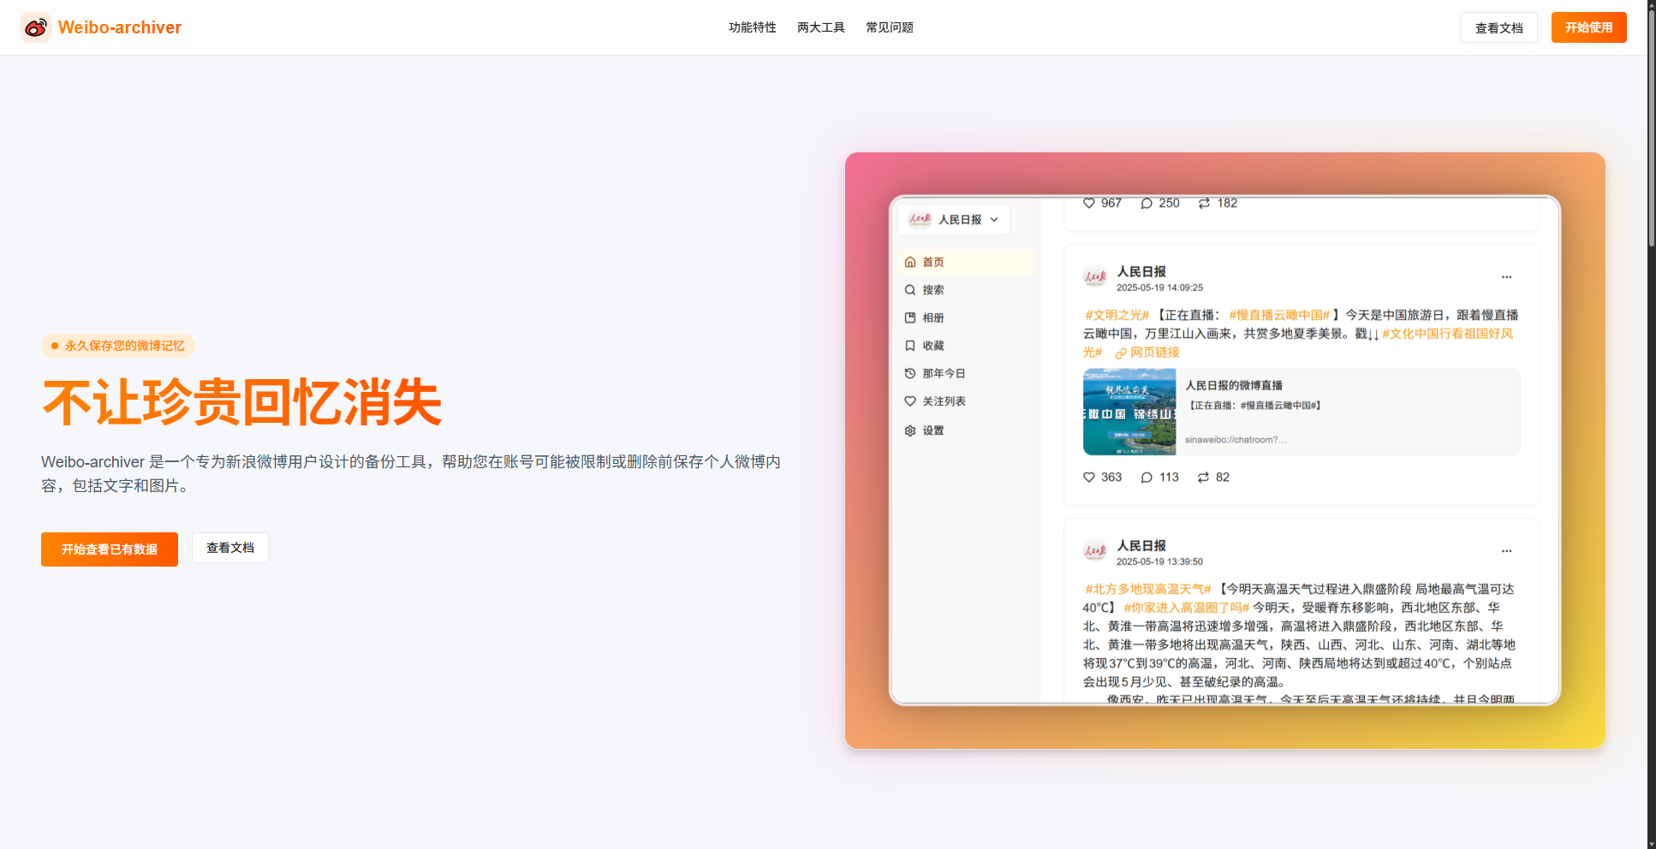Open the post options via the '...' button
This screenshot has width=1656, height=849.
[x=1507, y=276]
